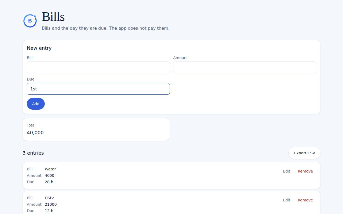Remove the DStv bill entry

click(x=305, y=200)
